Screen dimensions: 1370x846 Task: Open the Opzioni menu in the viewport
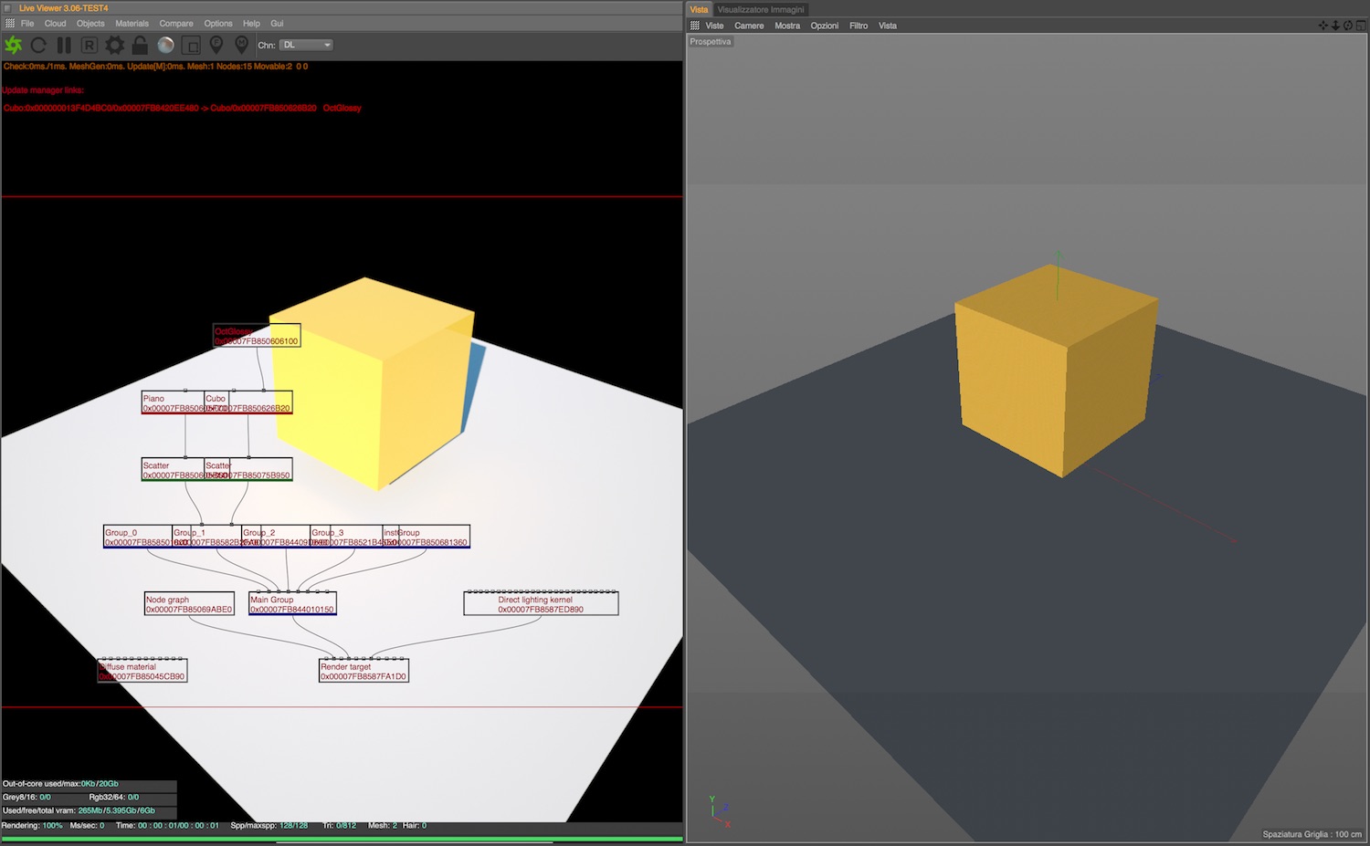point(825,26)
